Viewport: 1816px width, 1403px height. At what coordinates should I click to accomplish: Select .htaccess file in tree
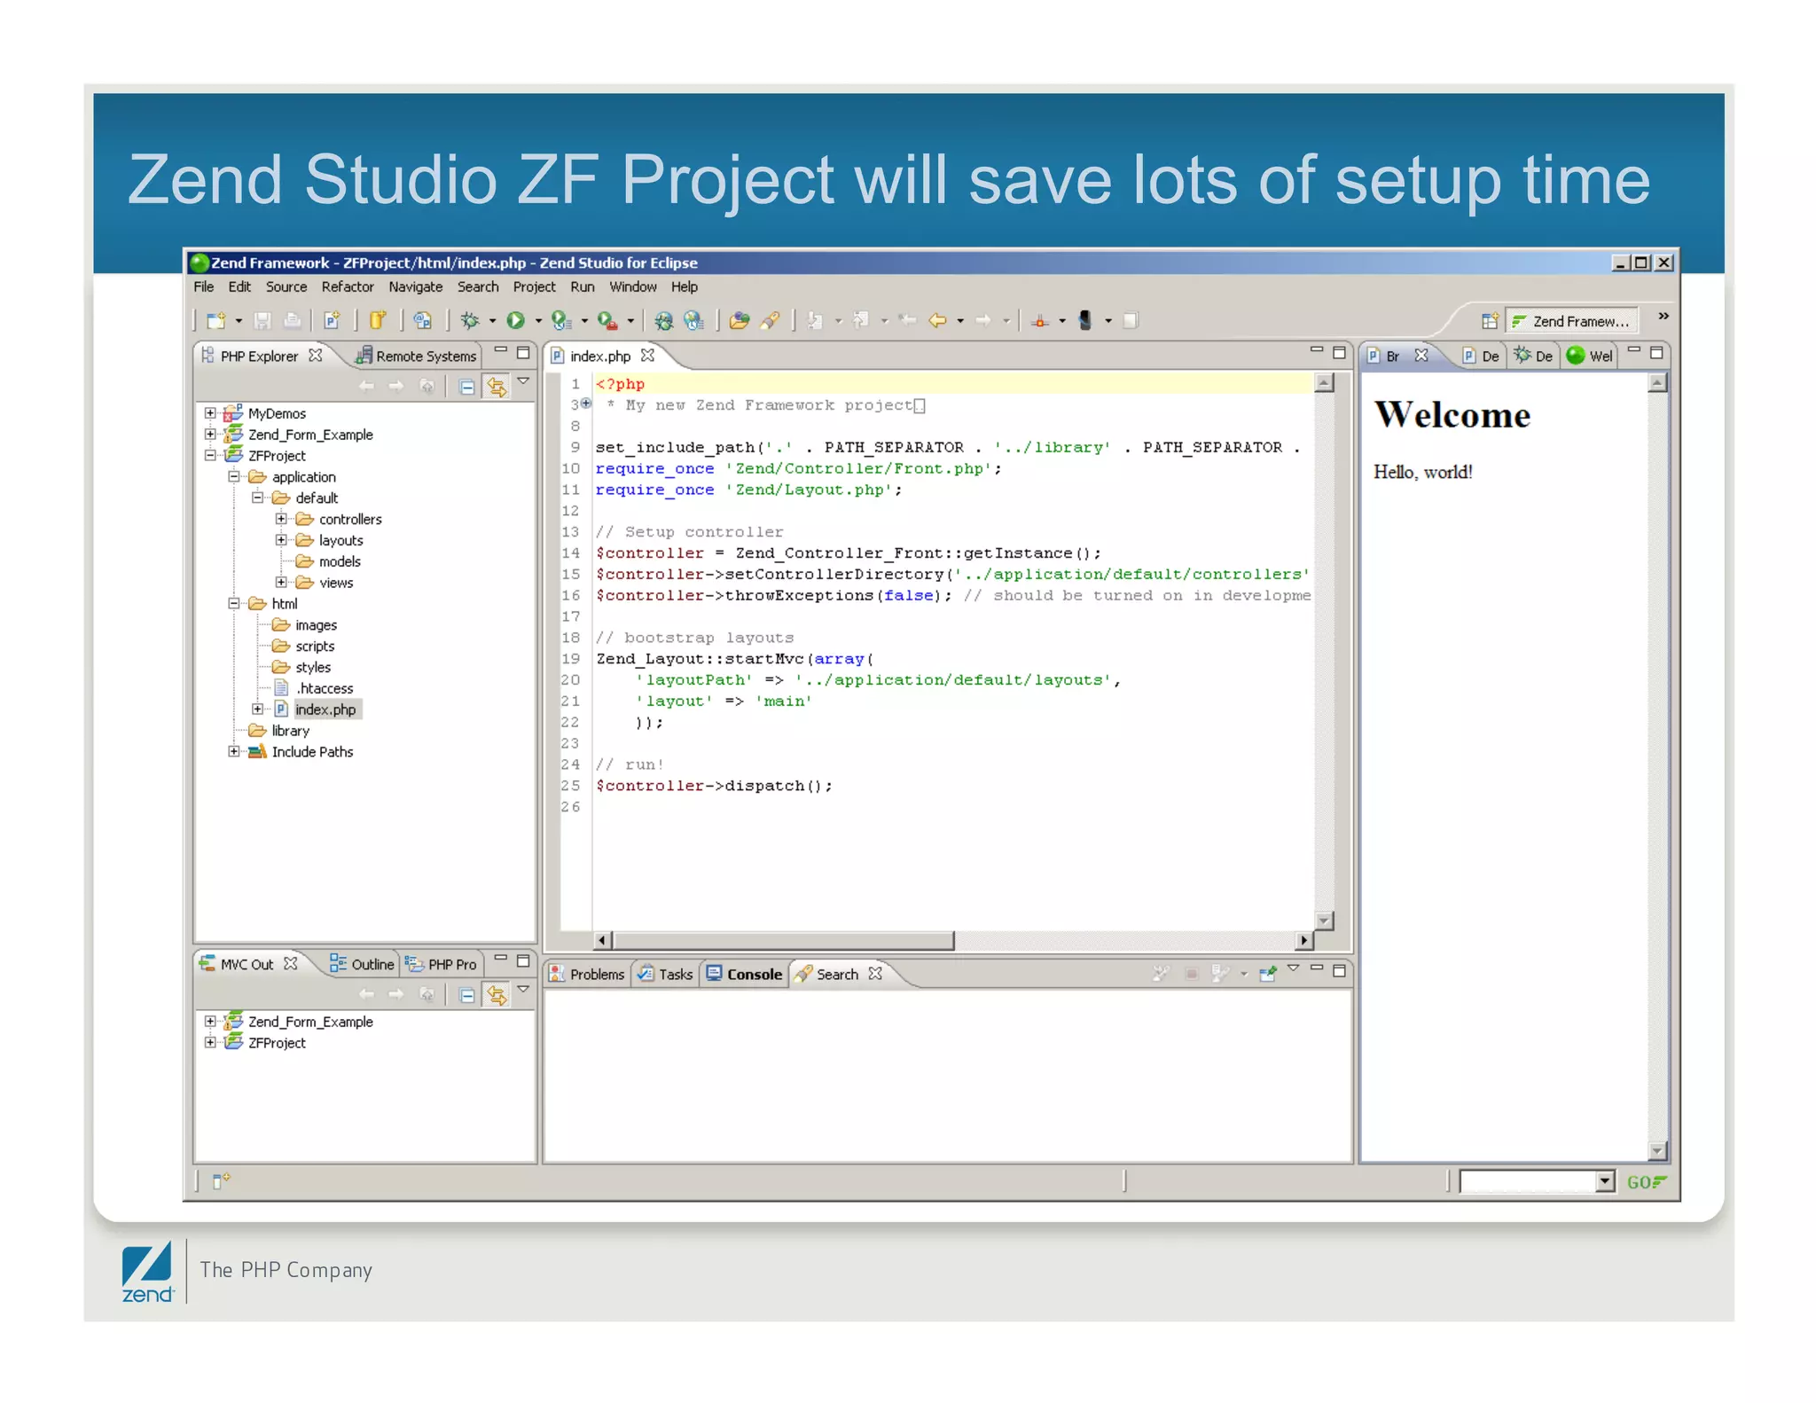tap(325, 688)
